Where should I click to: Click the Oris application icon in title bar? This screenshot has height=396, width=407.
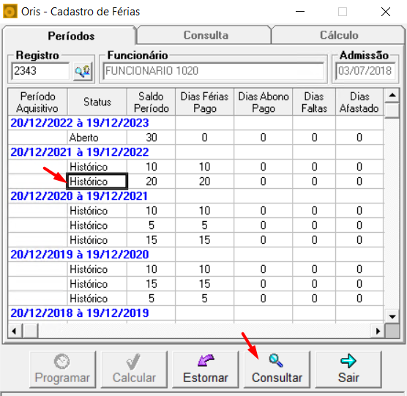10,12
